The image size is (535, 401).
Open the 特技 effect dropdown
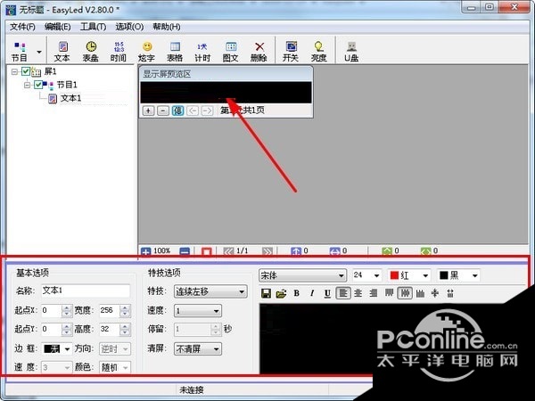click(x=210, y=292)
